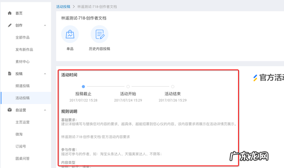Screen dimensions: 284x168
Task: Click the home icon beside 首页
Action: pos(10,13)
